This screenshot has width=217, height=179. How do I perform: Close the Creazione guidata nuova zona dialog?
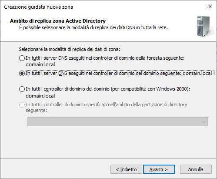[x=210, y=7]
